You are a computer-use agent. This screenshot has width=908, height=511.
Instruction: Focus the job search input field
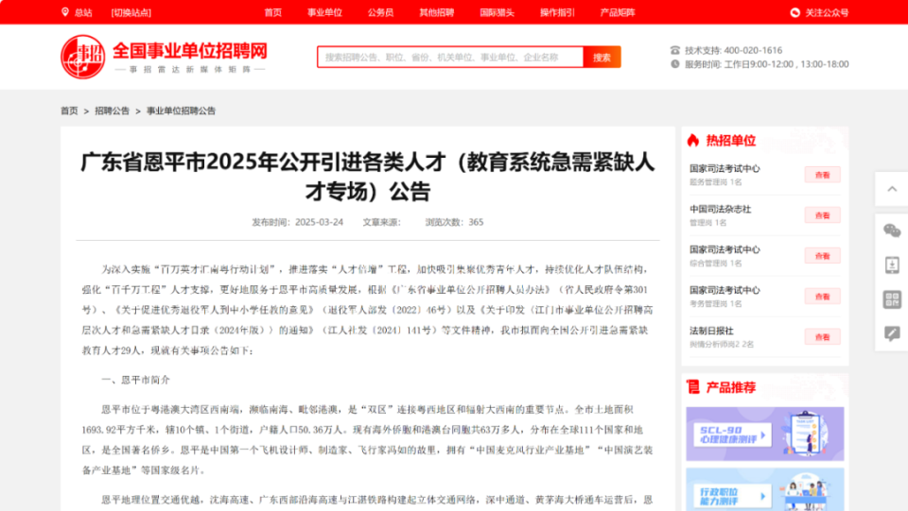(450, 57)
